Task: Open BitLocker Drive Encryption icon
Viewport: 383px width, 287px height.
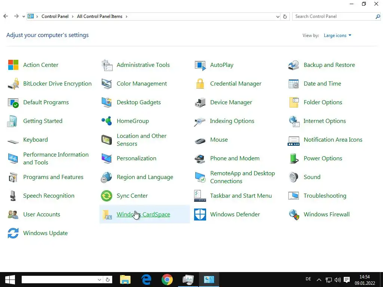Action: [13, 84]
